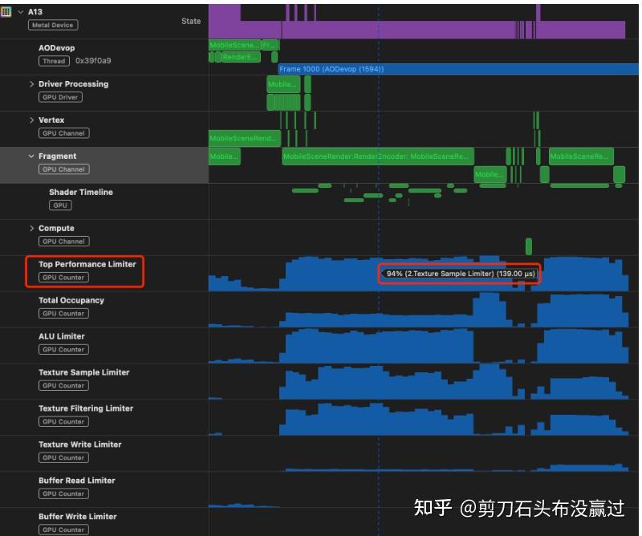Expand the Vertex channel track
The image size is (642, 536).
pos(31,120)
